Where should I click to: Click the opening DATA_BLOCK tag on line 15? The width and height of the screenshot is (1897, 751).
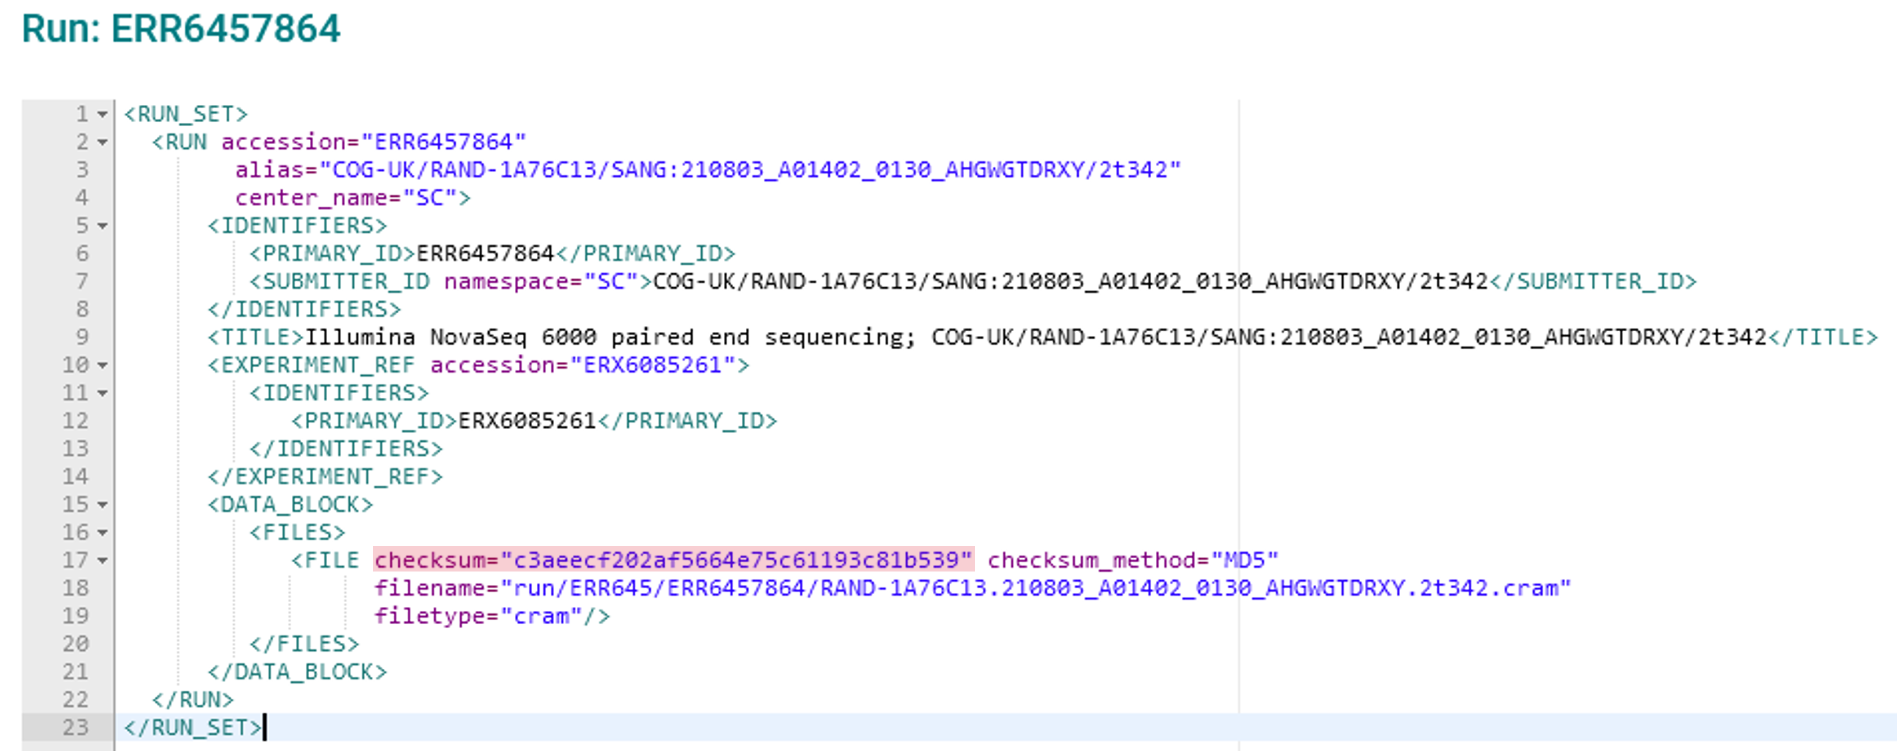pos(290,505)
